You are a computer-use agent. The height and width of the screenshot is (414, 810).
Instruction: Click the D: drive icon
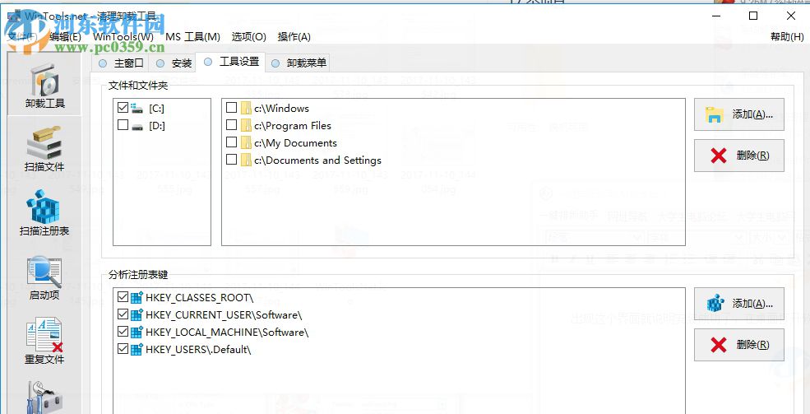click(137, 126)
